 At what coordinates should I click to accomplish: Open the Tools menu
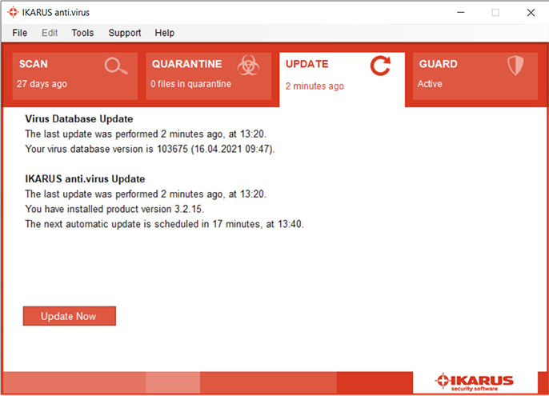[82, 33]
